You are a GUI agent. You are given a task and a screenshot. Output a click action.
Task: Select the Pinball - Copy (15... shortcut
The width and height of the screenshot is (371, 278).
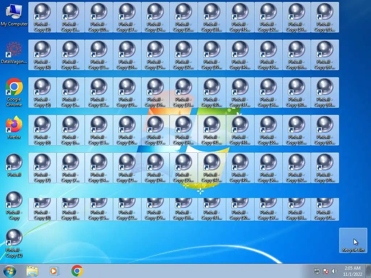(x=99, y=209)
